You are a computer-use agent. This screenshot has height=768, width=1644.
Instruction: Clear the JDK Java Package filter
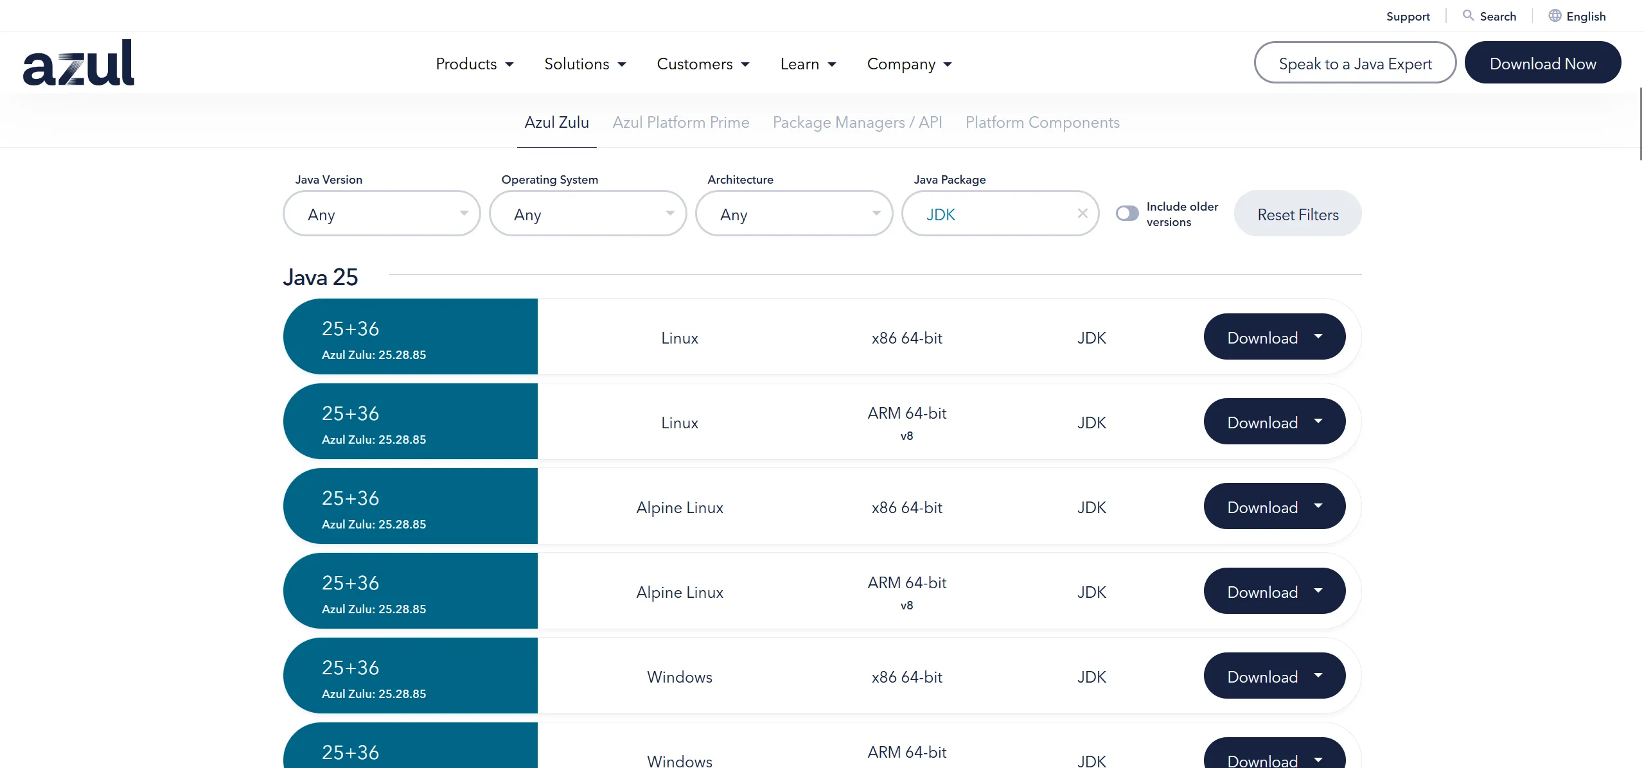1083,213
